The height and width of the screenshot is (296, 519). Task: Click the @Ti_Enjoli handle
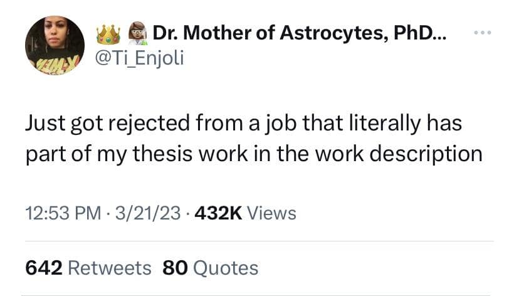pyautogui.click(x=139, y=61)
